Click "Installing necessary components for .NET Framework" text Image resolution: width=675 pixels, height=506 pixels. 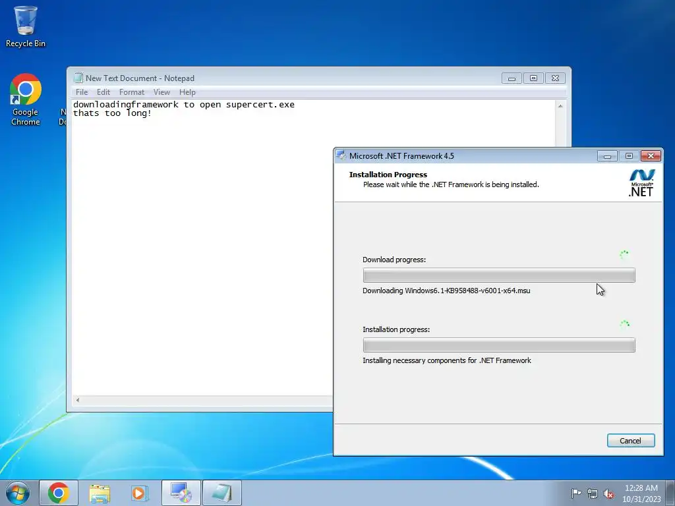pos(447,360)
